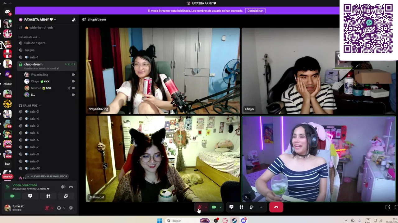Focus Kimicat video tile
The height and width of the screenshot is (223, 398).
point(163,159)
